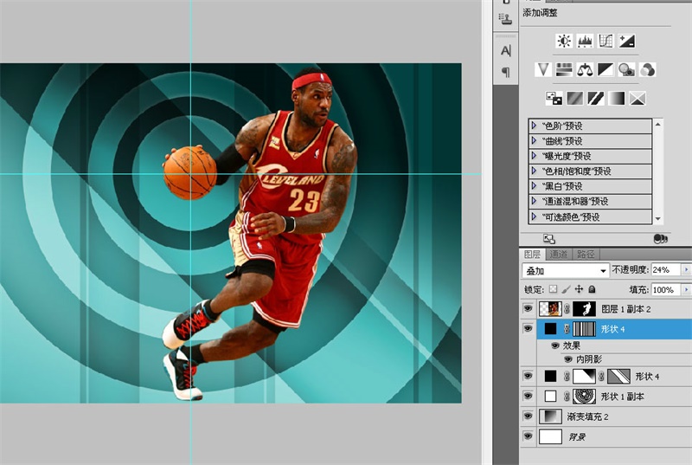692x465 pixels.
Task: Toggle visibility of the 背景 layer
Action: [529, 437]
